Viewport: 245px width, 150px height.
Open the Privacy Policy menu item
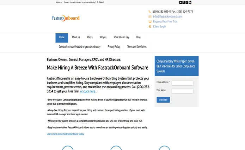point(114,47)
